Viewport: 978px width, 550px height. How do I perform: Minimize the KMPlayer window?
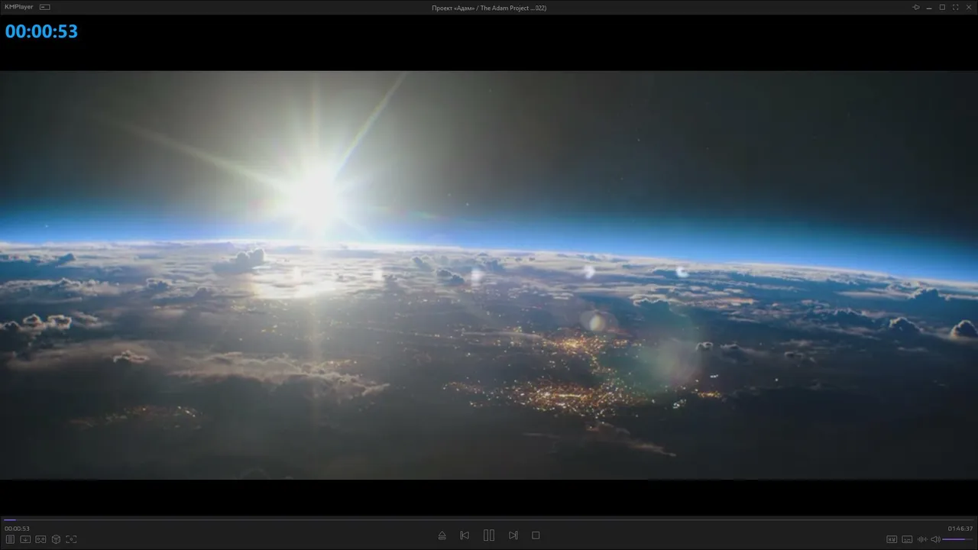(x=929, y=8)
